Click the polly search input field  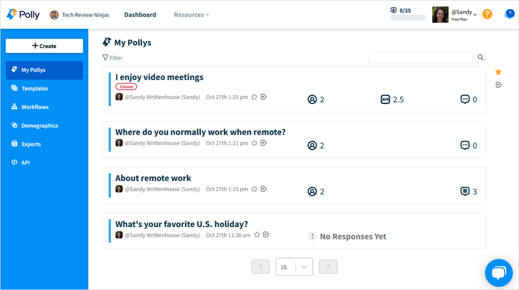[x=420, y=58]
